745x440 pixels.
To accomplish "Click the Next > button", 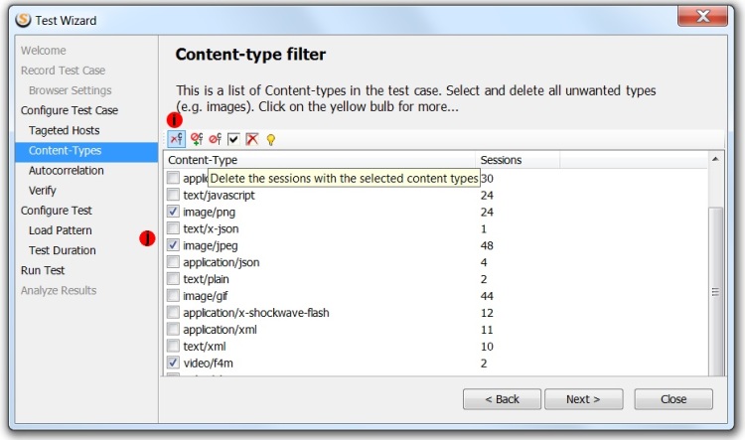I will pos(583,399).
